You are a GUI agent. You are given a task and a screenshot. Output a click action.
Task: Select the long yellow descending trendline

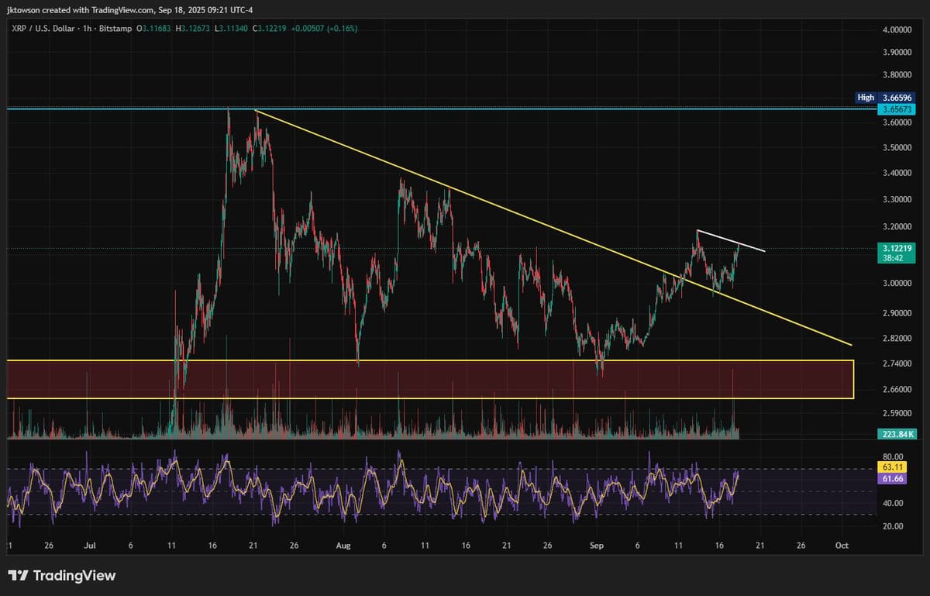tap(553, 228)
